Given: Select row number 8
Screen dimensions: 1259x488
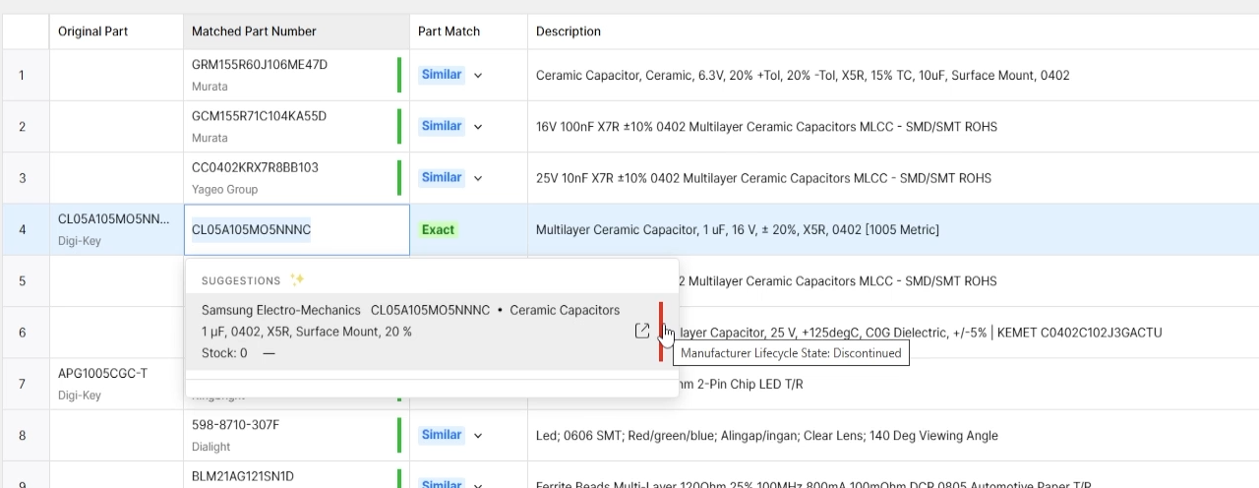Looking at the screenshot, I should click(x=25, y=435).
